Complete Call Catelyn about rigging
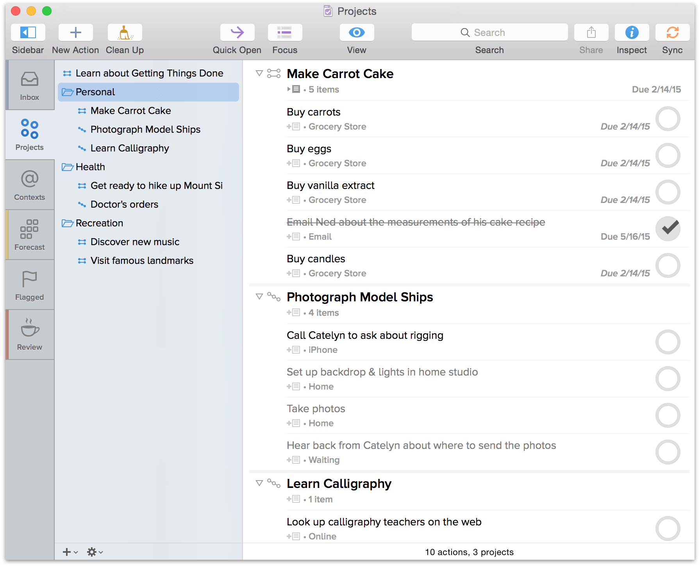 coord(668,342)
